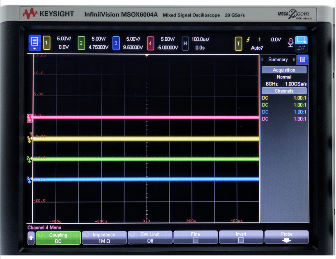The height and width of the screenshot is (259, 336).
Task: Click the microphone voice control icon
Action: pos(290,42)
